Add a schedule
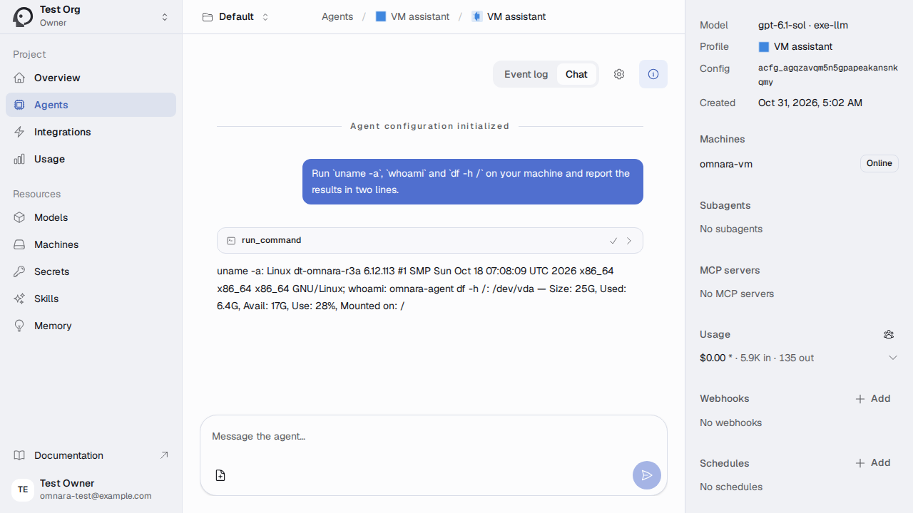913x513 pixels. (x=873, y=463)
